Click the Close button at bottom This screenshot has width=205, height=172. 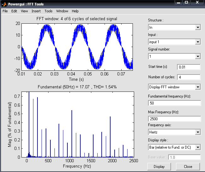(188, 167)
